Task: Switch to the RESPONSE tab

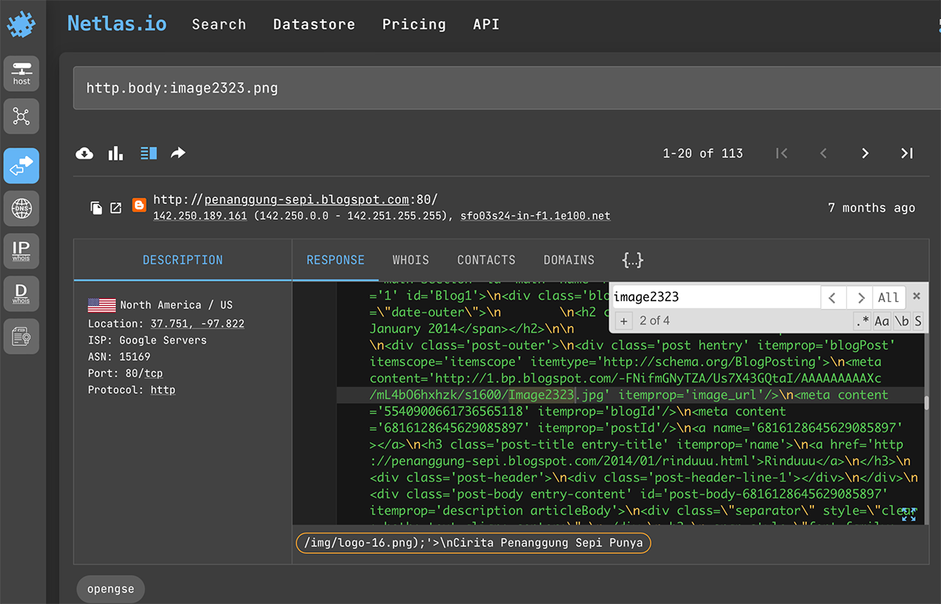Action: coord(336,260)
